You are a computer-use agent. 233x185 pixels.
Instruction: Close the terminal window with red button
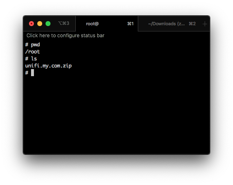pos(31,24)
